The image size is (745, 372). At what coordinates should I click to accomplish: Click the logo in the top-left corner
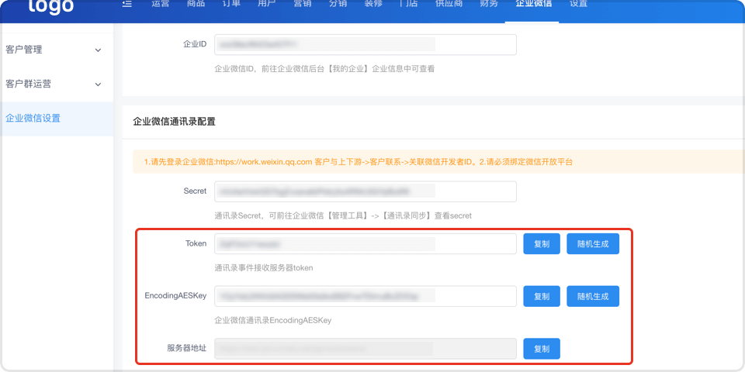click(51, 6)
